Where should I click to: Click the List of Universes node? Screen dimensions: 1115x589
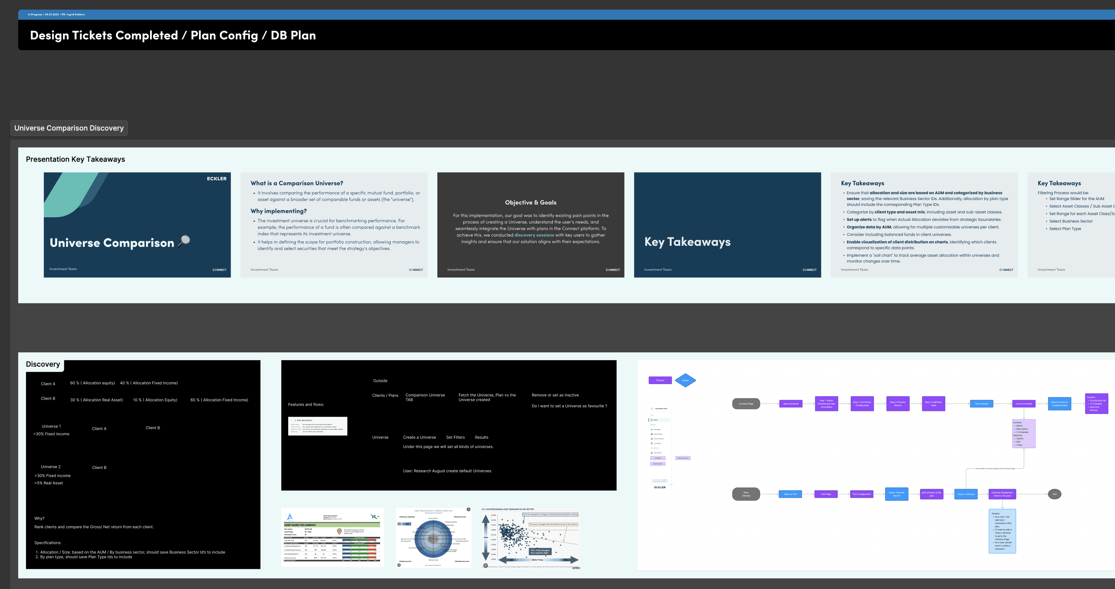click(x=1024, y=404)
